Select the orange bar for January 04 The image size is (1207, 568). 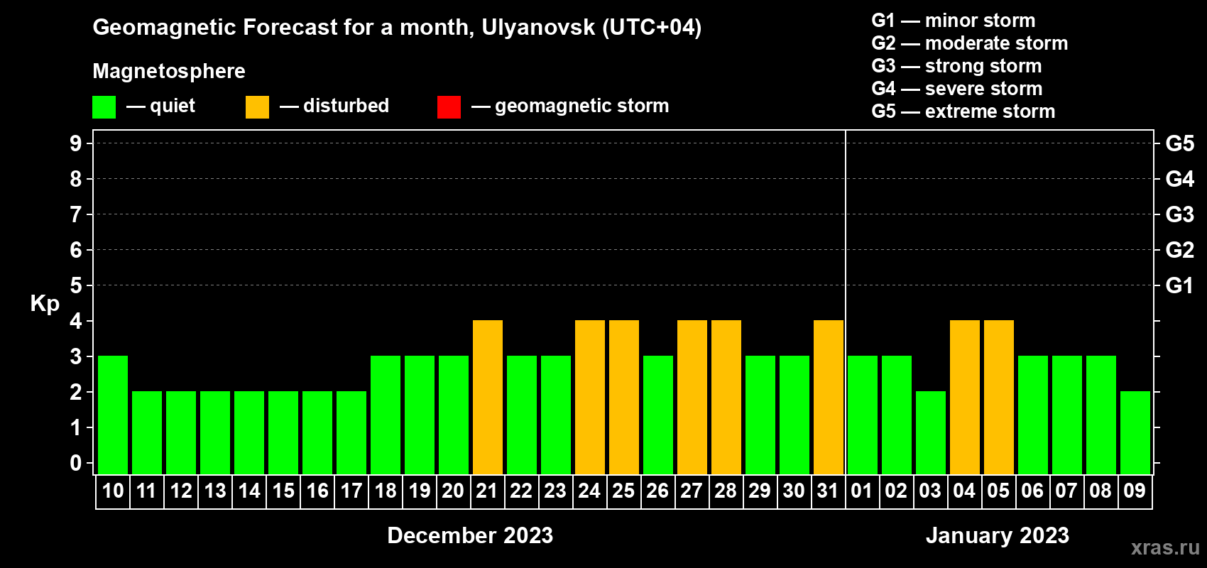coord(965,397)
